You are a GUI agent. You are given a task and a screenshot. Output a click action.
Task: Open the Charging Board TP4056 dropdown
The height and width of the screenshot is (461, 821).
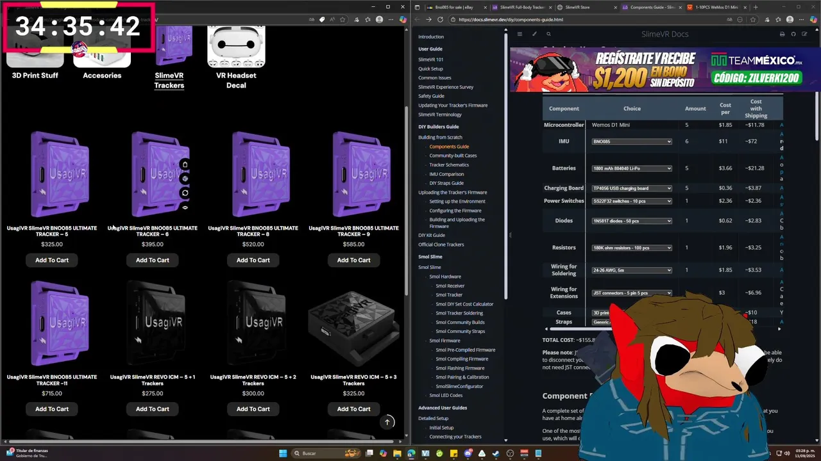click(632, 188)
